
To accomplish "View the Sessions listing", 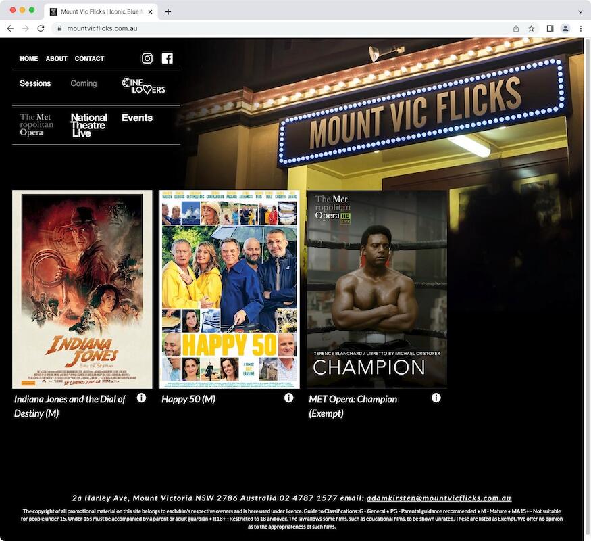I will click(x=35, y=83).
